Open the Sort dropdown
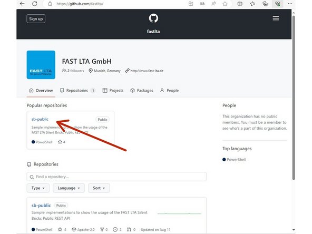The height and width of the screenshot is (234, 312). point(99,188)
